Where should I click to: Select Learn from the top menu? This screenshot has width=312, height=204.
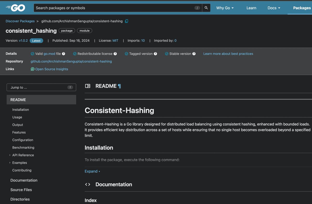click(x=251, y=8)
